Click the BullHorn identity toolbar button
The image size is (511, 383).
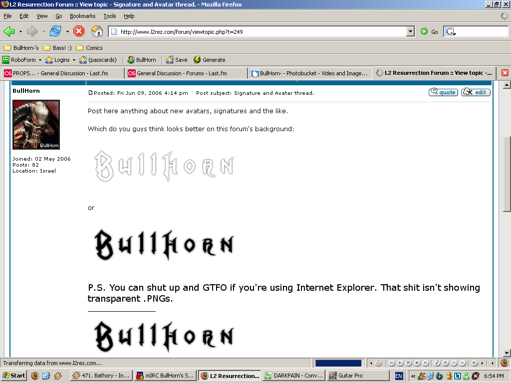tap(142, 60)
